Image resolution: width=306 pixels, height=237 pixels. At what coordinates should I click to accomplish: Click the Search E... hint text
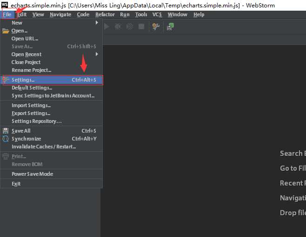[x=293, y=154]
